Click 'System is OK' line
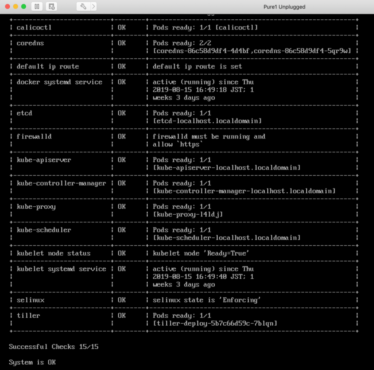The image size is (374, 370). click(x=32, y=362)
